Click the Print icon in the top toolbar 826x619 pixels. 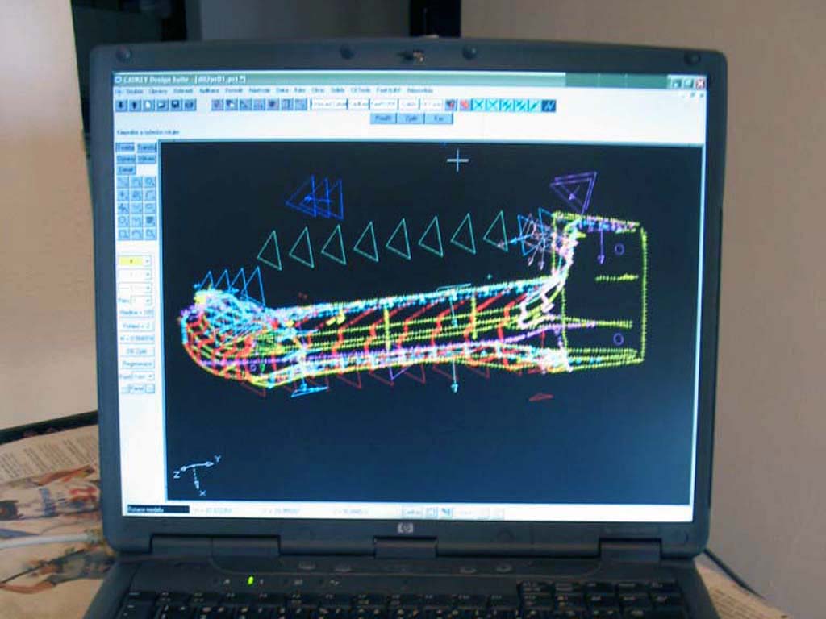tap(190, 105)
